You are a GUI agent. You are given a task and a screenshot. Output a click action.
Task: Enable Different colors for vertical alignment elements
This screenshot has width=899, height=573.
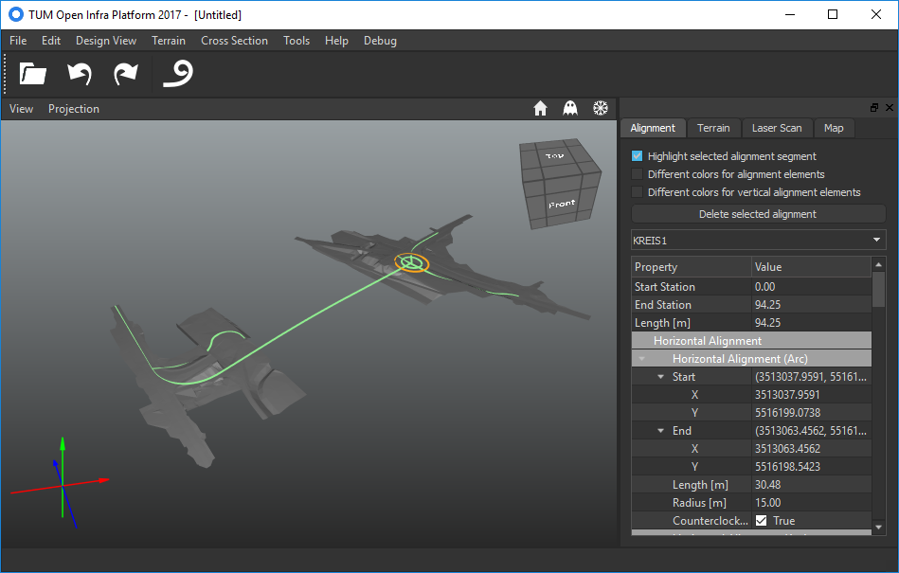click(x=637, y=192)
